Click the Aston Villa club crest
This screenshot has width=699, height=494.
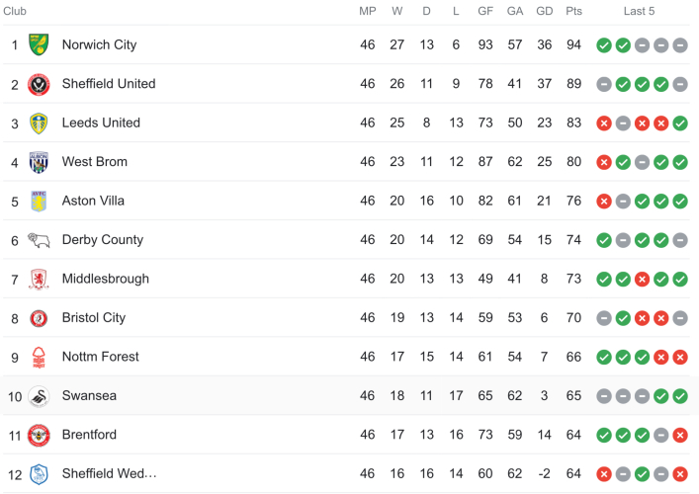pyautogui.click(x=39, y=201)
